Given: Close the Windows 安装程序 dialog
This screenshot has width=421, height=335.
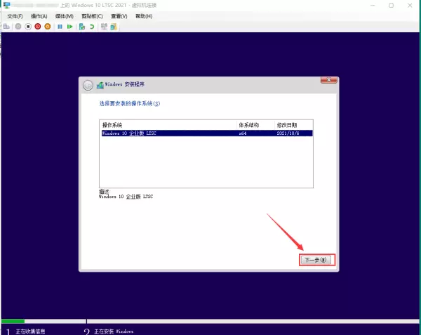Looking at the screenshot, I should 328,80.
